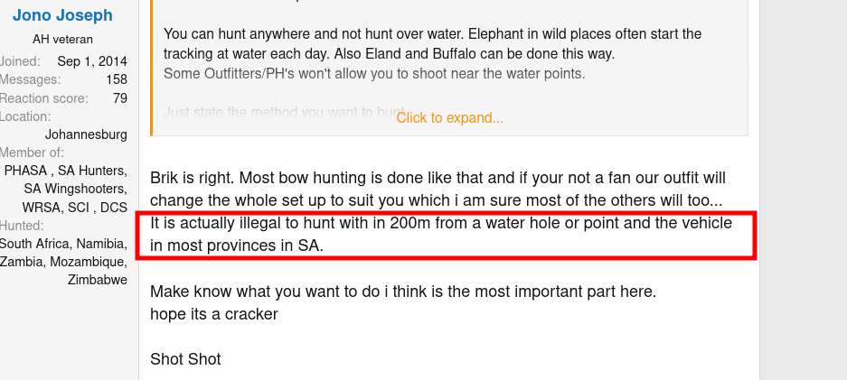Click the Location label in user info

[x=25, y=116]
